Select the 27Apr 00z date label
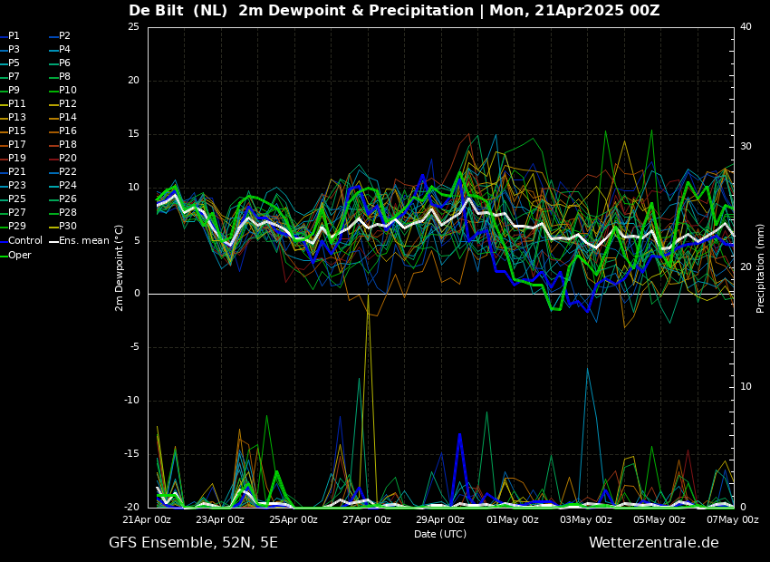The image size is (770, 562). pyautogui.click(x=368, y=519)
